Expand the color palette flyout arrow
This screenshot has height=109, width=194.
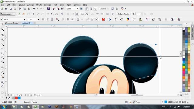click(186, 24)
